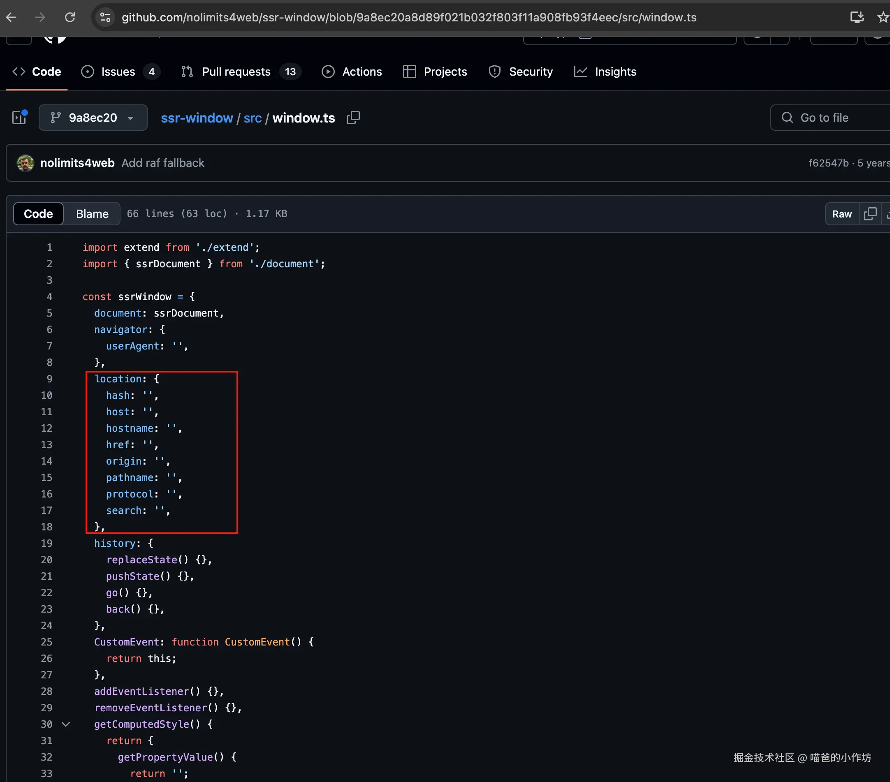Switch to Code view toggle
890x782 pixels.
tap(38, 214)
